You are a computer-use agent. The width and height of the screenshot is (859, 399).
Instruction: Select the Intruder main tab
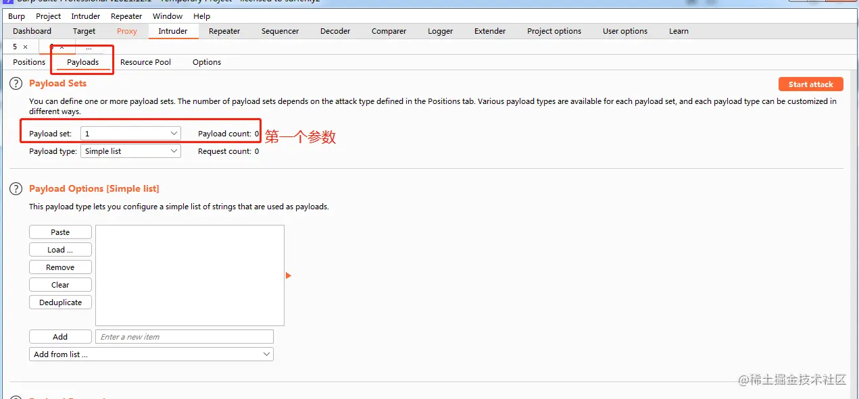pos(173,31)
